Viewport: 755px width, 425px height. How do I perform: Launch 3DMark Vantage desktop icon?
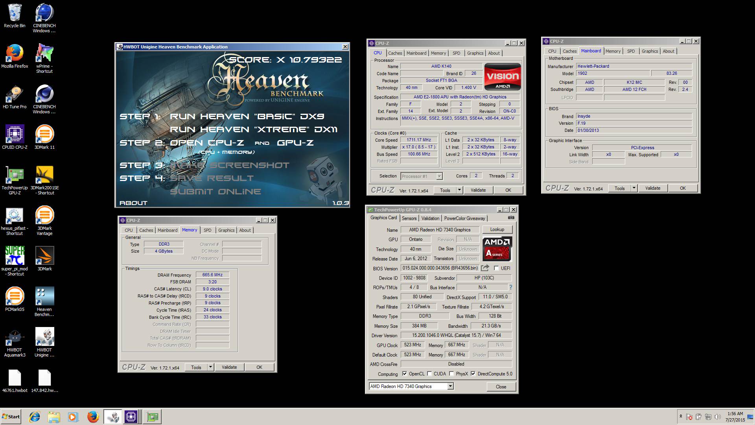44,220
